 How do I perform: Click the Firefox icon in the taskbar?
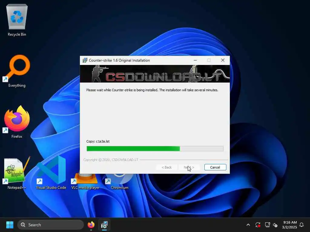91,225
